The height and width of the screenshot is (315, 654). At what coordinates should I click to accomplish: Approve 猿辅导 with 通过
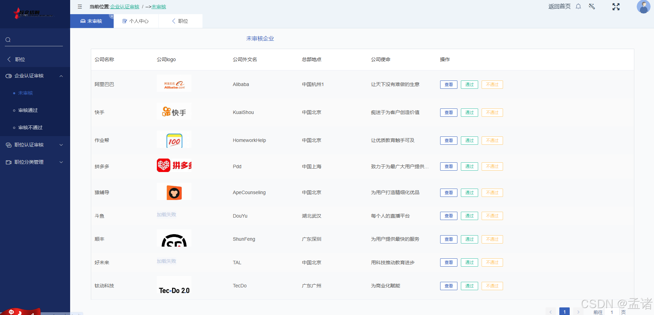click(x=469, y=193)
